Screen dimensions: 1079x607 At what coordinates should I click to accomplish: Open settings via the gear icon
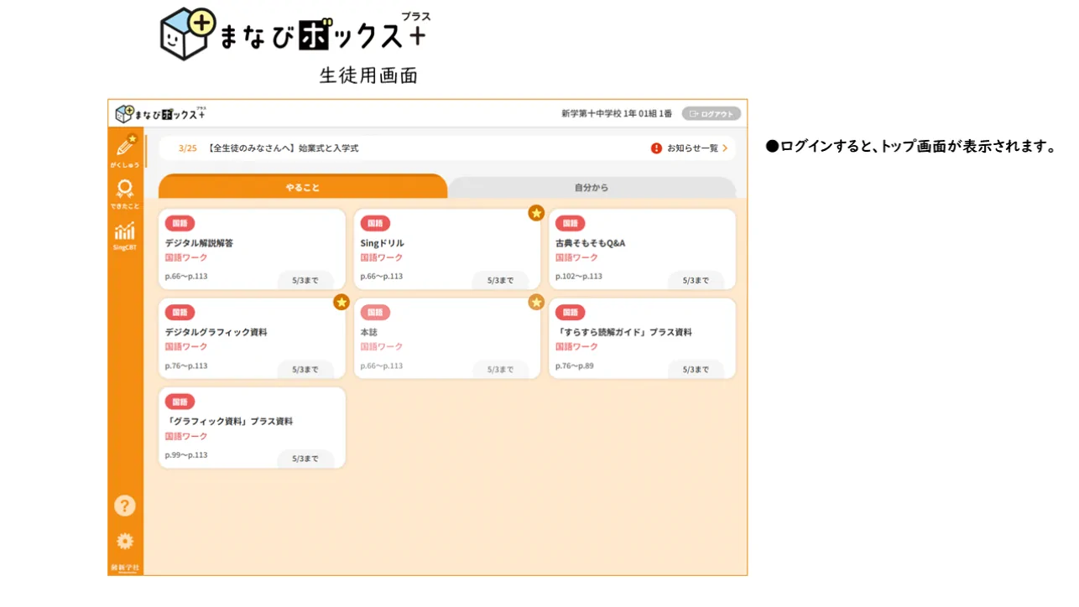[125, 541]
